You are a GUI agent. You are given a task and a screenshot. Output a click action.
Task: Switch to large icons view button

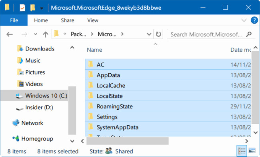[252, 151]
